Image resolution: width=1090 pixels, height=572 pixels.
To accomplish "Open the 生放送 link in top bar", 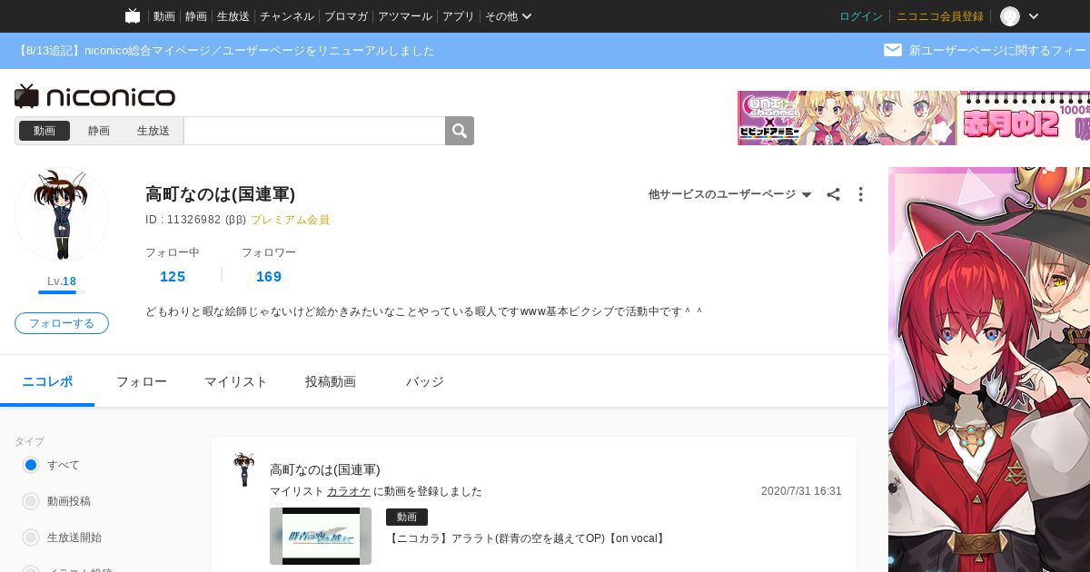I will (x=233, y=16).
